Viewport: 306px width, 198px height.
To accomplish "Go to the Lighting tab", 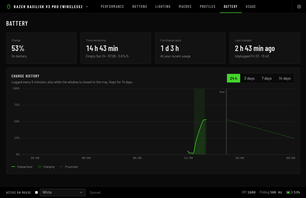I will pos(163,7).
